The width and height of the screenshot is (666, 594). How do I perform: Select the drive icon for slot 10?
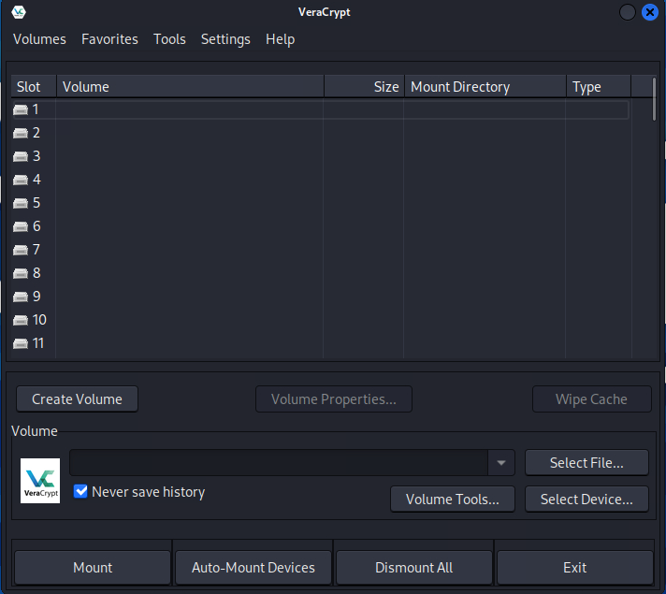point(21,320)
